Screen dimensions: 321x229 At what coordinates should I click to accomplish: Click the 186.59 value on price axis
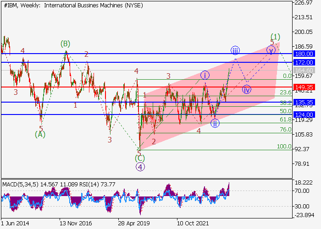coord(304,47)
